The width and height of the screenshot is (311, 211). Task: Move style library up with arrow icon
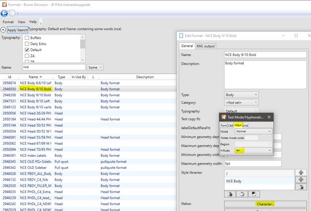(x=301, y=172)
